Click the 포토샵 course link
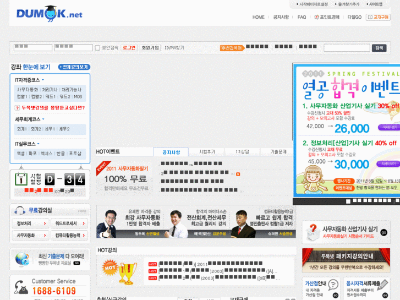 (x=75, y=154)
